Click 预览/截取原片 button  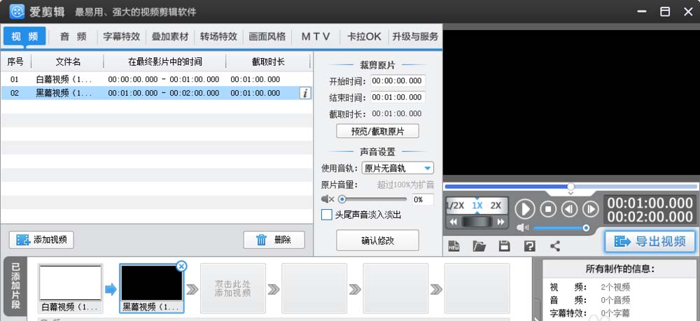pyautogui.click(x=378, y=131)
